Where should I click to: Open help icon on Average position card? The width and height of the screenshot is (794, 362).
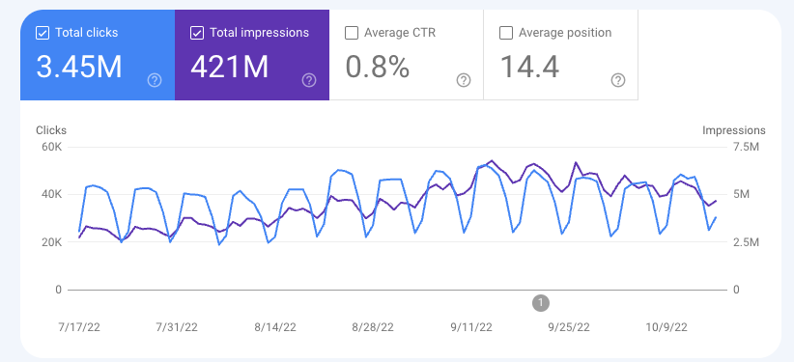pyautogui.click(x=618, y=80)
